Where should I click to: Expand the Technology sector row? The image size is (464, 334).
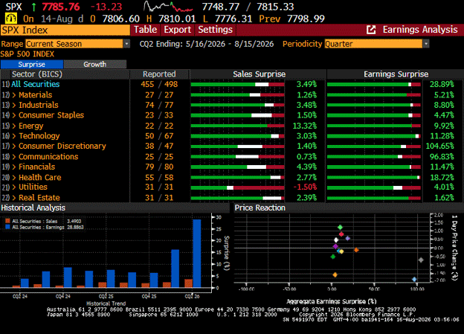point(13,136)
